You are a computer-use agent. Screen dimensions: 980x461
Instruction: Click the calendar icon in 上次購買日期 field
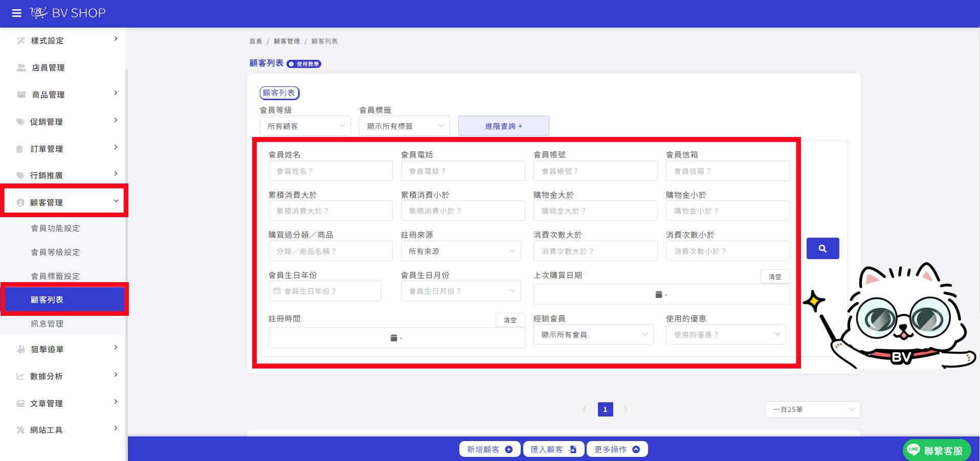tap(659, 294)
